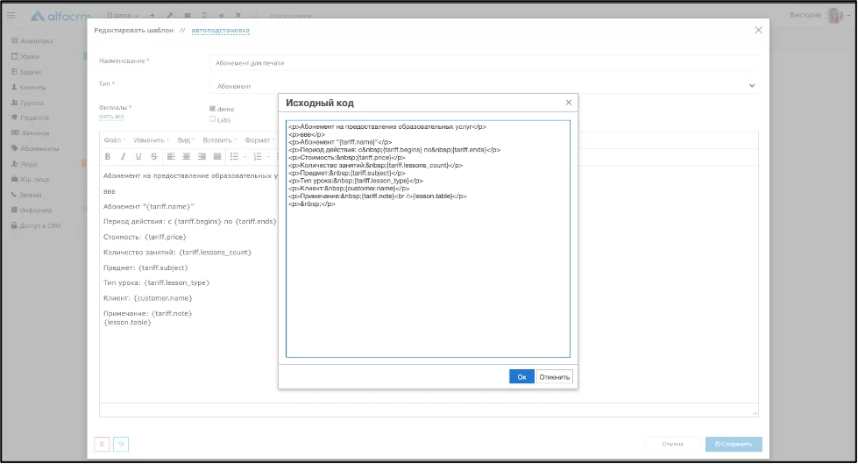Open the Тип dropdown showing Абонемент

coord(484,86)
